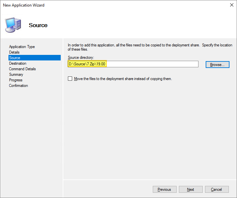Select the highlighted Source step
Screen dimensions: 237x198
(x=15, y=58)
